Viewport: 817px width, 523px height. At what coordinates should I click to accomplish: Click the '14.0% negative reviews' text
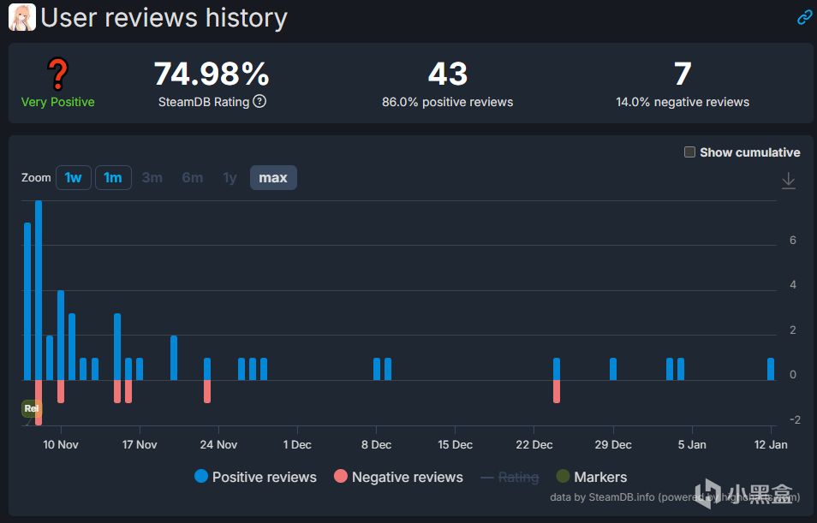(x=683, y=102)
